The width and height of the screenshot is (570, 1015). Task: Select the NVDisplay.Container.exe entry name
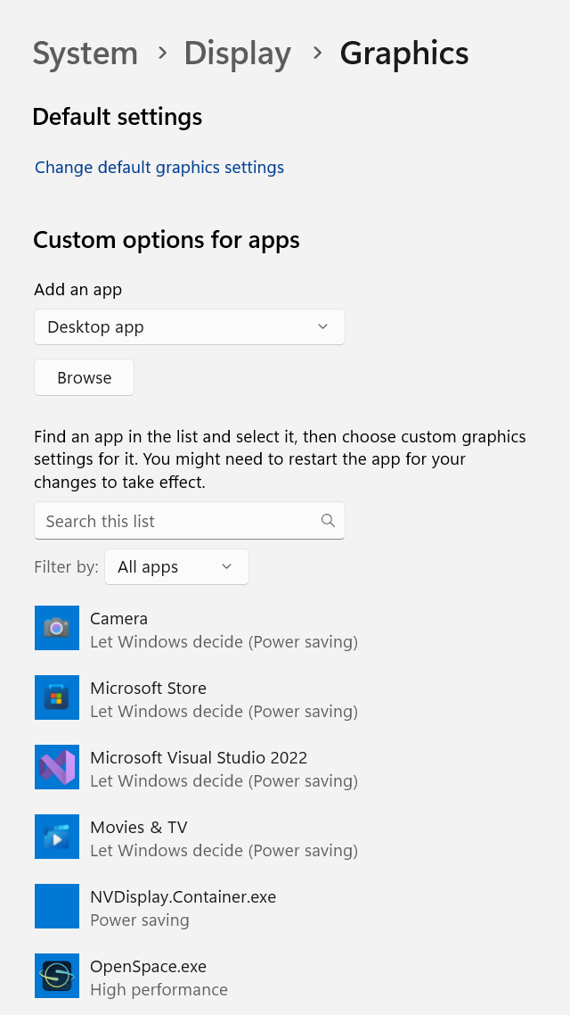pos(183,896)
